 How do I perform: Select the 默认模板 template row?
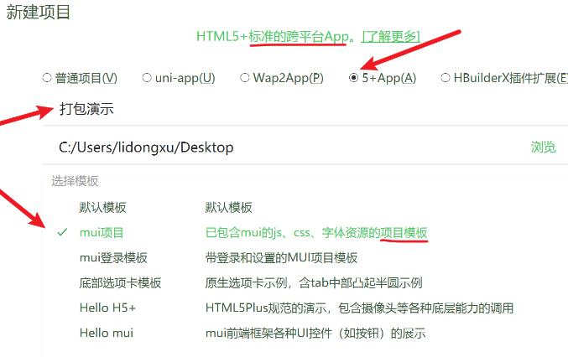tap(103, 208)
